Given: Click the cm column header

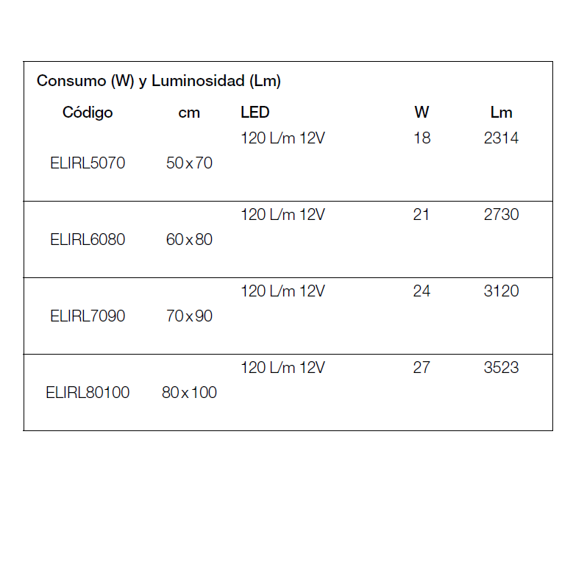Looking at the screenshot, I should (x=189, y=113).
